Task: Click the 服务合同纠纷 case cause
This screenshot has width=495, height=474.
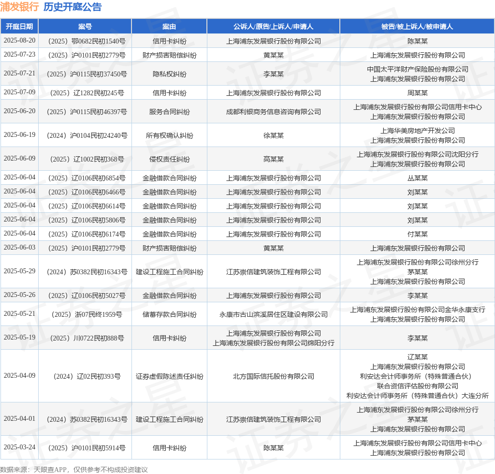Action: (x=169, y=112)
